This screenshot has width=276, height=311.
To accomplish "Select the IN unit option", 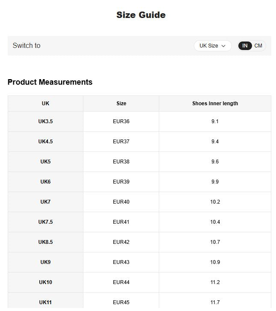I will (245, 46).
